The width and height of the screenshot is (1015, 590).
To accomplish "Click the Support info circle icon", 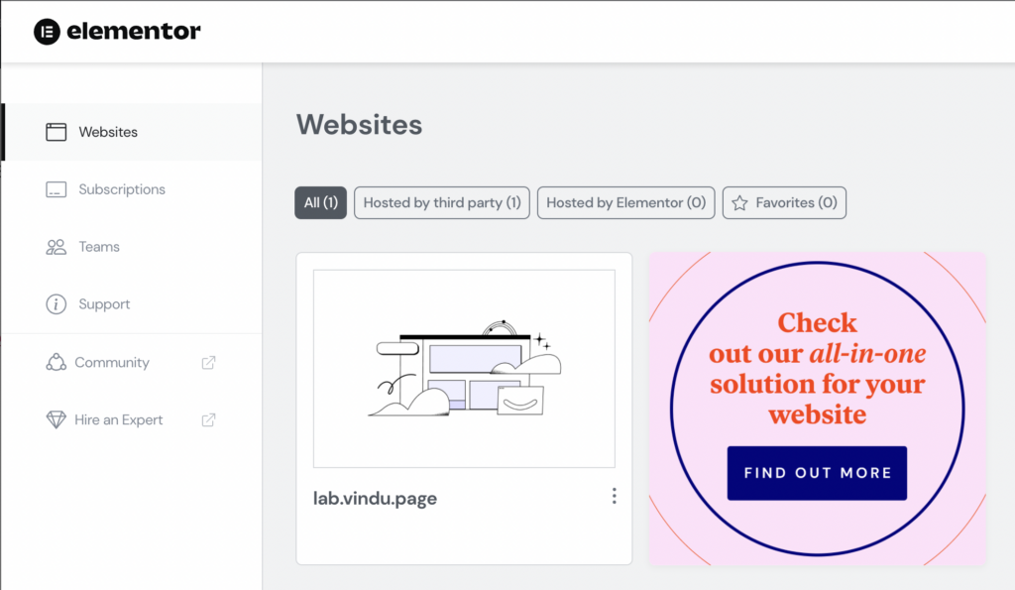I will pyautogui.click(x=56, y=304).
